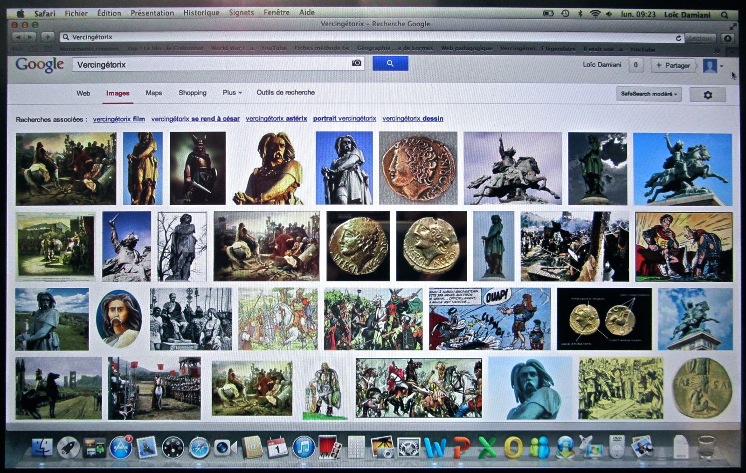Viewport: 746px width, 473px height.
Task: Reload the page with the refresh icon
Action: [678, 38]
